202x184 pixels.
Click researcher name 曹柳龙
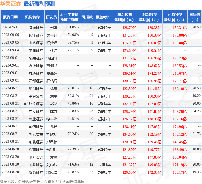pyautogui.click(x=52, y=66)
